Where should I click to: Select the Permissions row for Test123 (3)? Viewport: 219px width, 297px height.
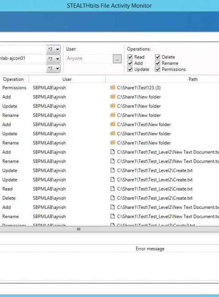tap(109, 88)
